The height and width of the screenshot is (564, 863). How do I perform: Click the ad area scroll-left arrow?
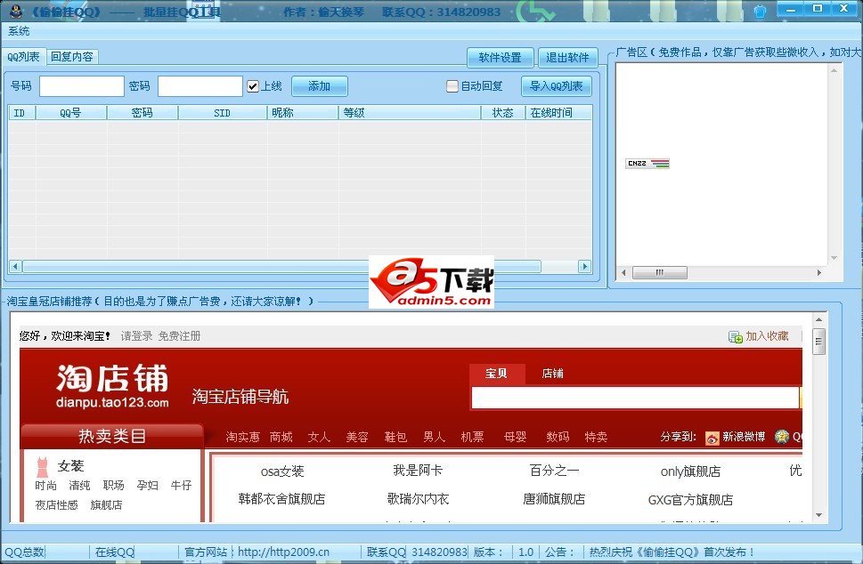623,272
